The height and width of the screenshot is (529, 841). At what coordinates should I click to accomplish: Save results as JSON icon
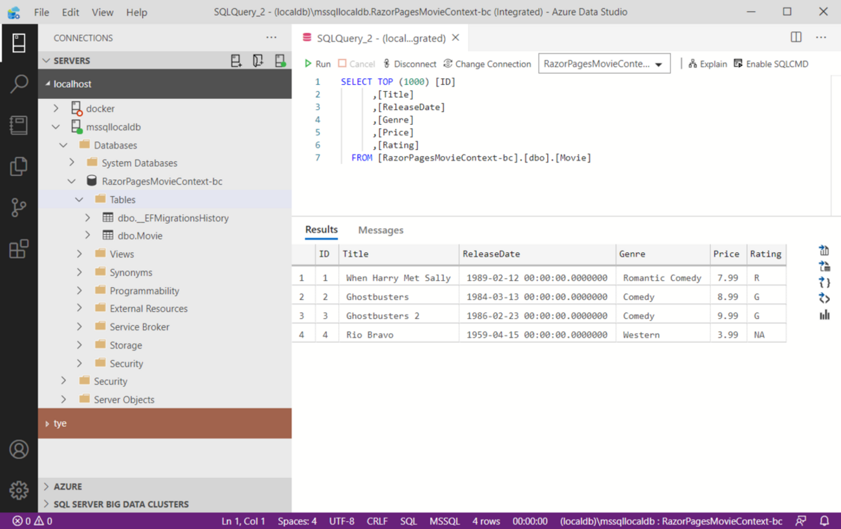[824, 283]
